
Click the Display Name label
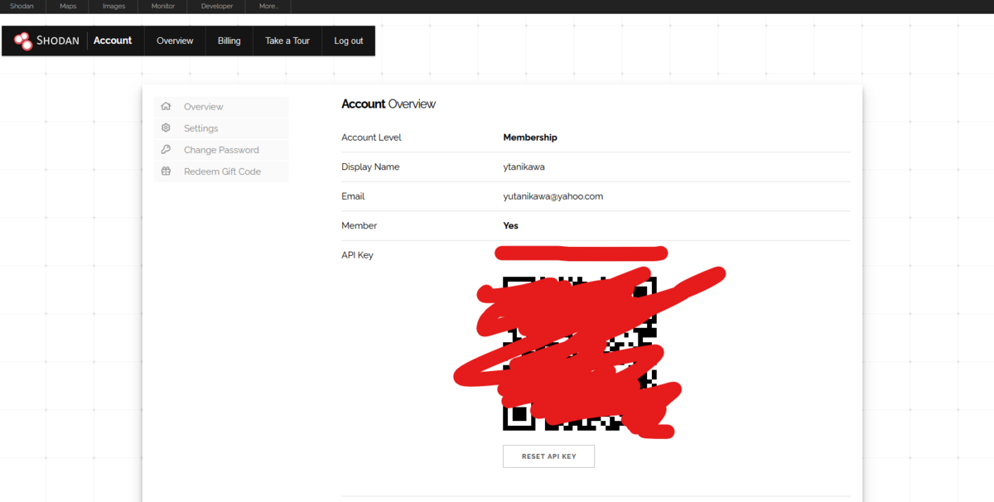[x=370, y=167]
